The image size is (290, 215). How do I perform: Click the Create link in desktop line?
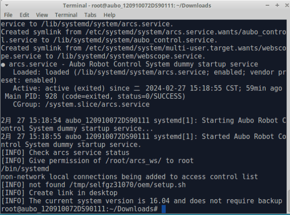point(59,193)
